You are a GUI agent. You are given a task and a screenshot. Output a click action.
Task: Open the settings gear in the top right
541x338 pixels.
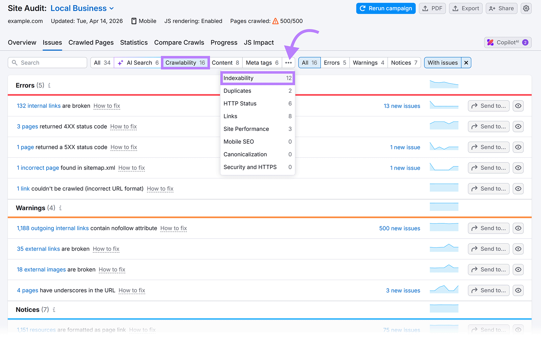pos(526,8)
